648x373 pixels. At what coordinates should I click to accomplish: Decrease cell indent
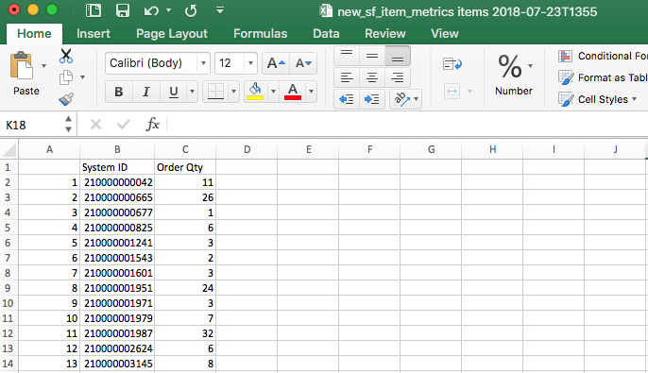(x=347, y=99)
